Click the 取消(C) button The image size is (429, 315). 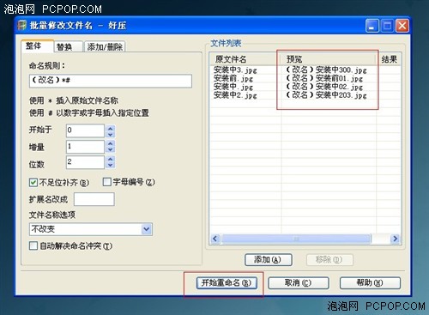(x=299, y=283)
